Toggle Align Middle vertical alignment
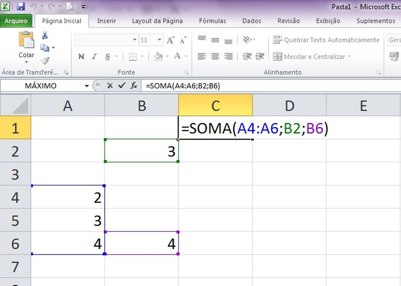The image size is (401, 286). coord(215,40)
